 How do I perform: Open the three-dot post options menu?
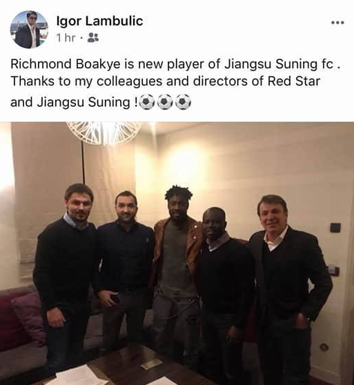pos(338,23)
